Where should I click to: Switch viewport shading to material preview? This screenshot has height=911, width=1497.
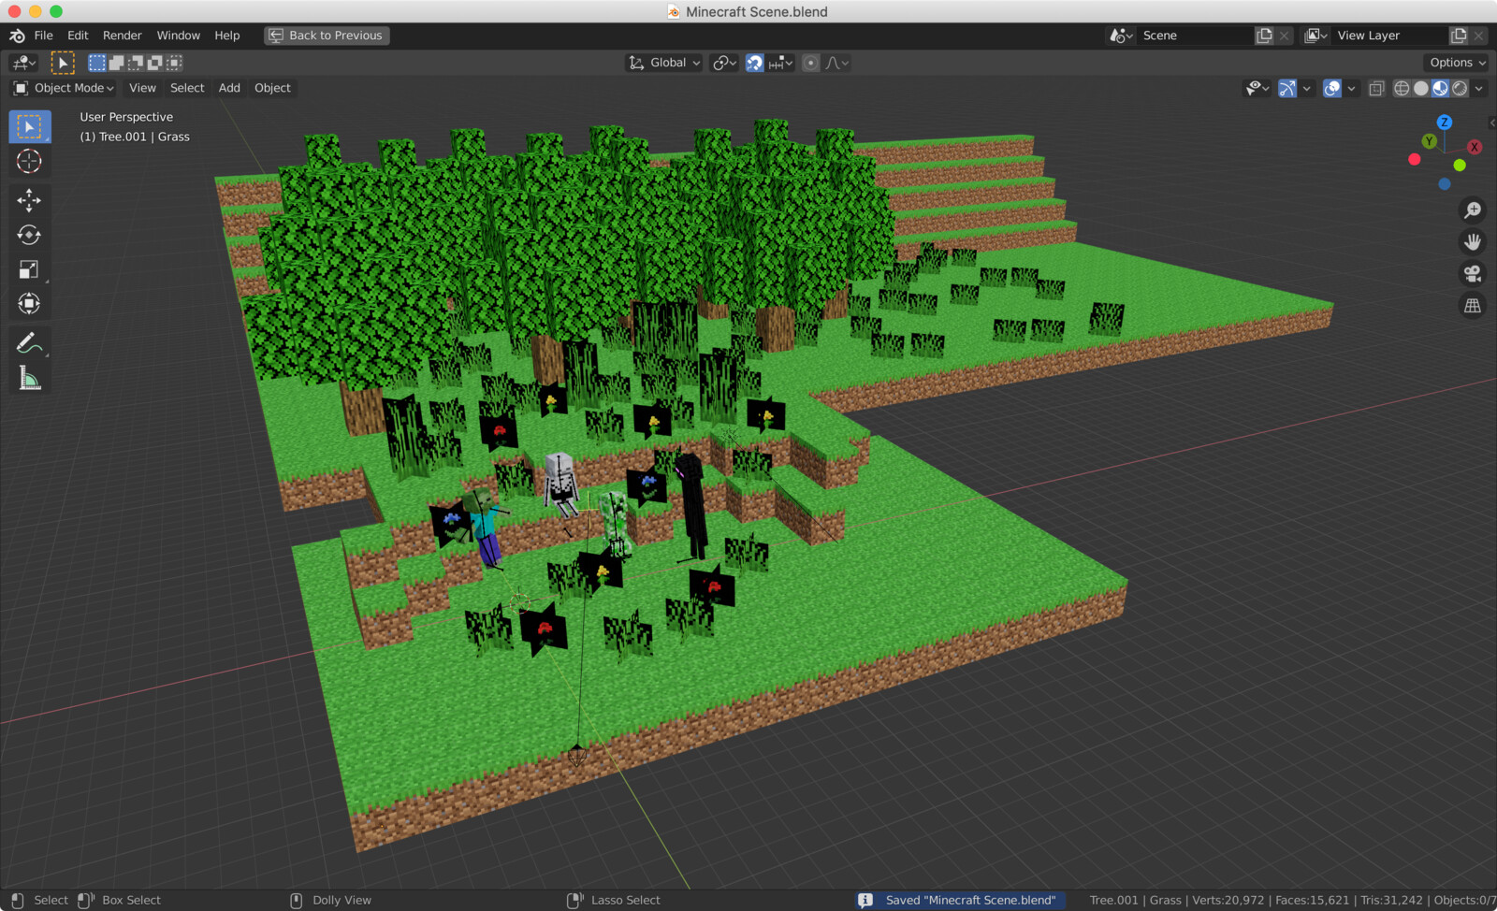coord(1440,89)
